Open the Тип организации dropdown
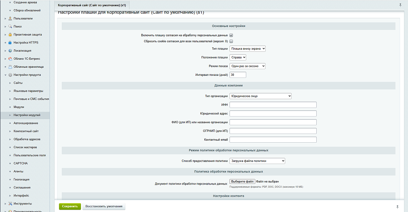 coord(261,96)
